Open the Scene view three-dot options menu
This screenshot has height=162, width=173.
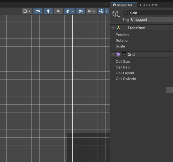pyautogui.click(x=106, y=5)
